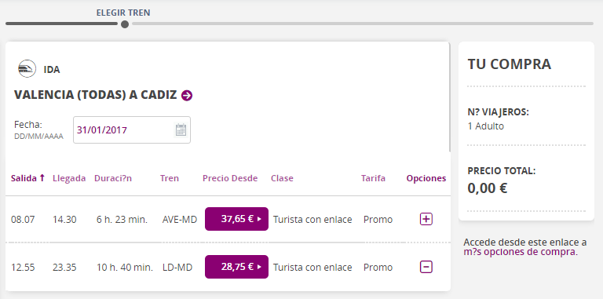Select the 37,65 € price button
603x299 pixels.
click(236, 219)
